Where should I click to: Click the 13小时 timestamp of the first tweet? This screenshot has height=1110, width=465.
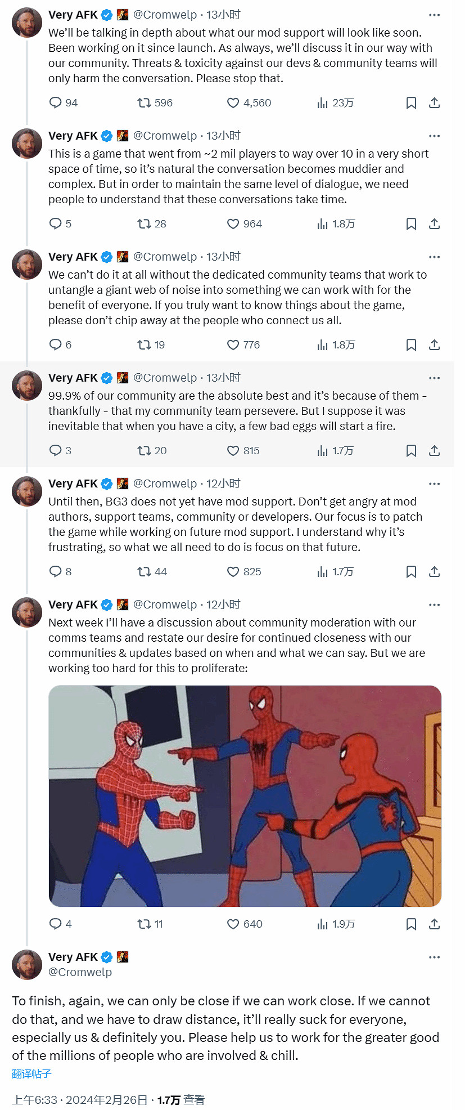click(223, 15)
